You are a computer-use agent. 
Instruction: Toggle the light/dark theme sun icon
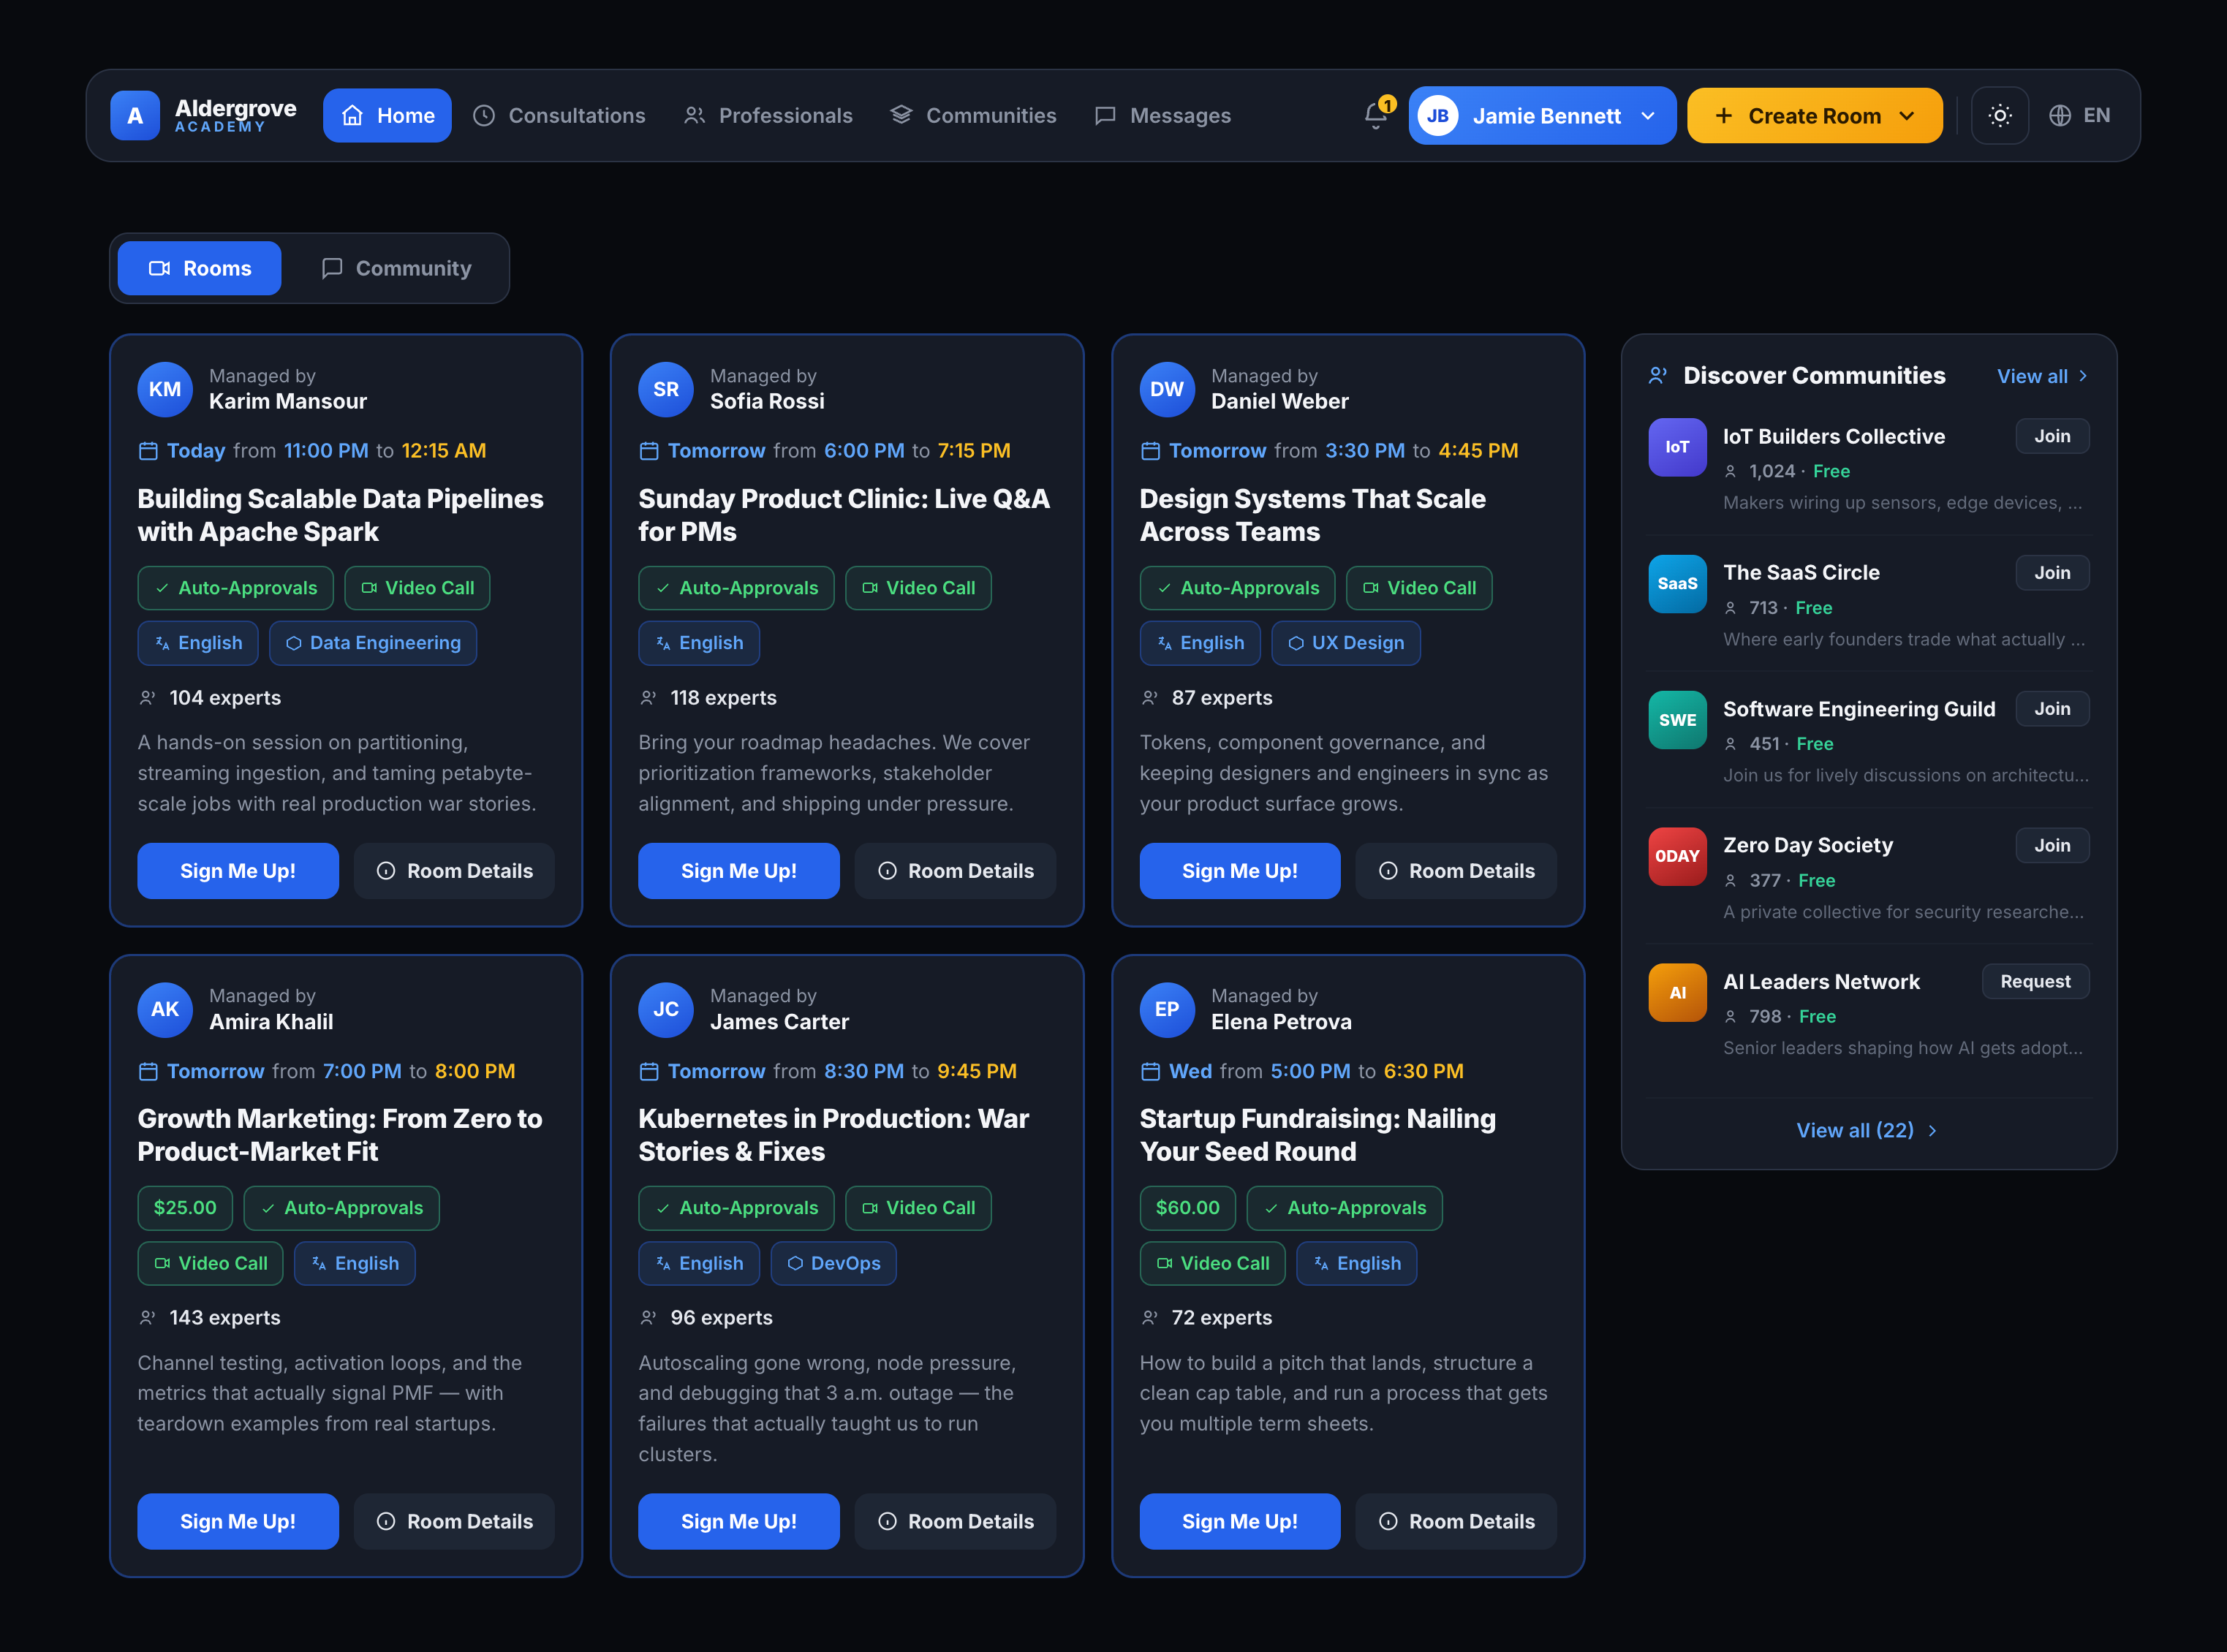2000,116
